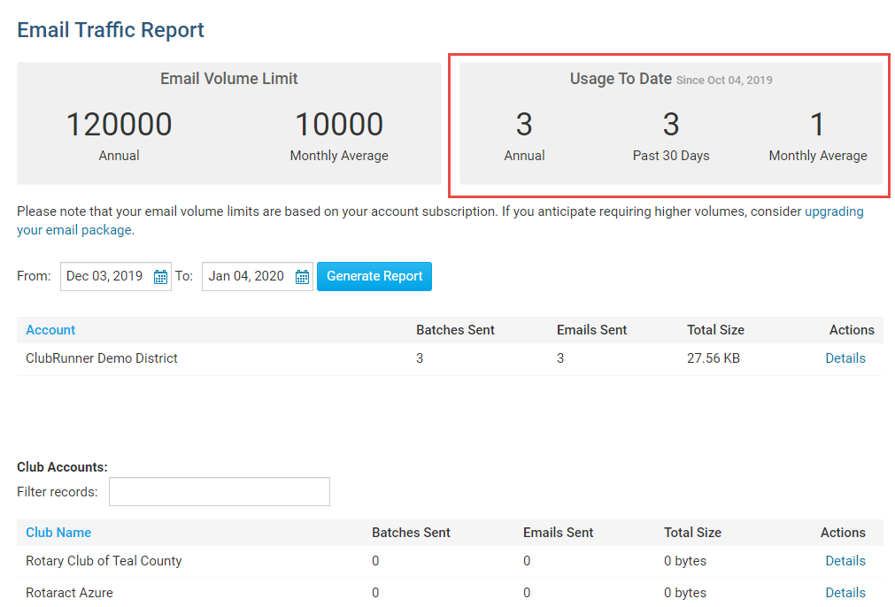The width and height of the screenshot is (895, 607).
Task: Click Batches Sent header in Club Accounts table
Action: tap(411, 533)
